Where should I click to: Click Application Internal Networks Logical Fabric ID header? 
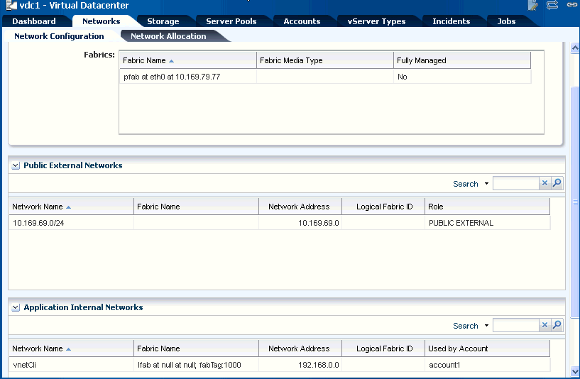383,348
